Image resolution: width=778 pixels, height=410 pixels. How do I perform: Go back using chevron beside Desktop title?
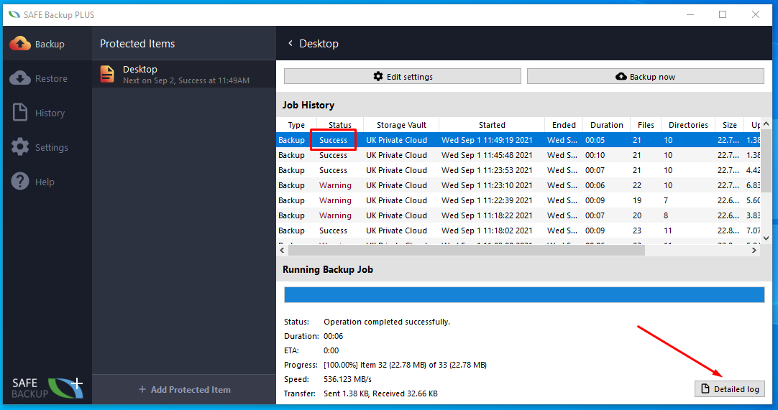pyautogui.click(x=290, y=43)
